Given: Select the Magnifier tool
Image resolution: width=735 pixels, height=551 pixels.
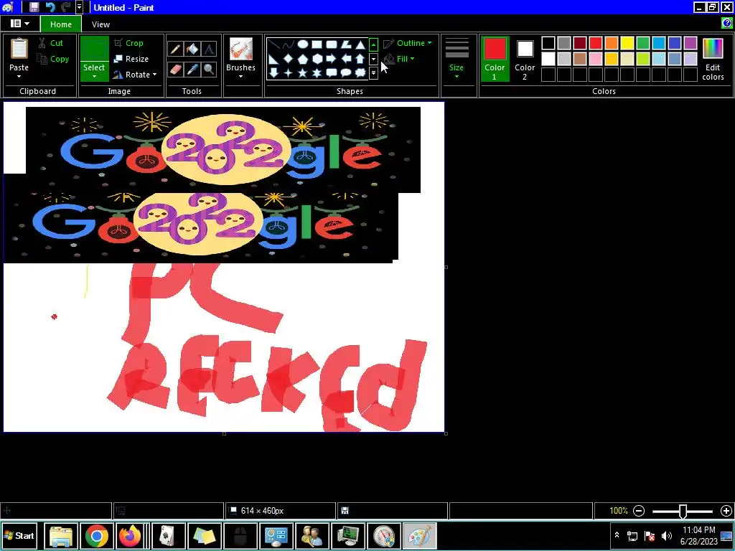Looking at the screenshot, I should (209, 70).
